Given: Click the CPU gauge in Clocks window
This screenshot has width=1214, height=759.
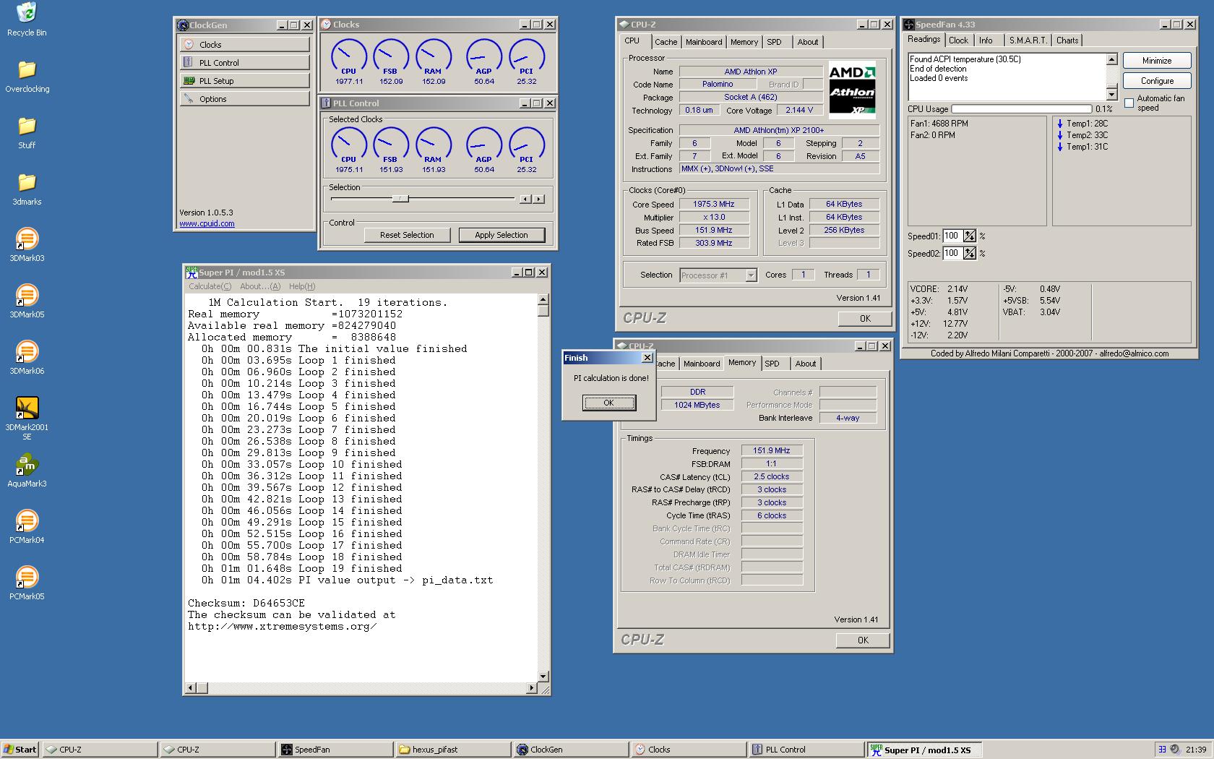Looking at the screenshot, I should [x=348, y=58].
